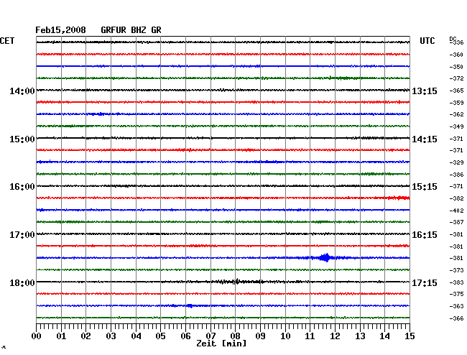Click the Zeit [min] axis title
The height and width of the screenshot is (355, 467).
(x=221, y=344)
